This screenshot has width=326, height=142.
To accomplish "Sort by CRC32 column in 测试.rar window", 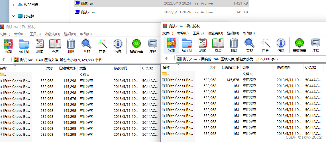I will (x=150, y=68).
